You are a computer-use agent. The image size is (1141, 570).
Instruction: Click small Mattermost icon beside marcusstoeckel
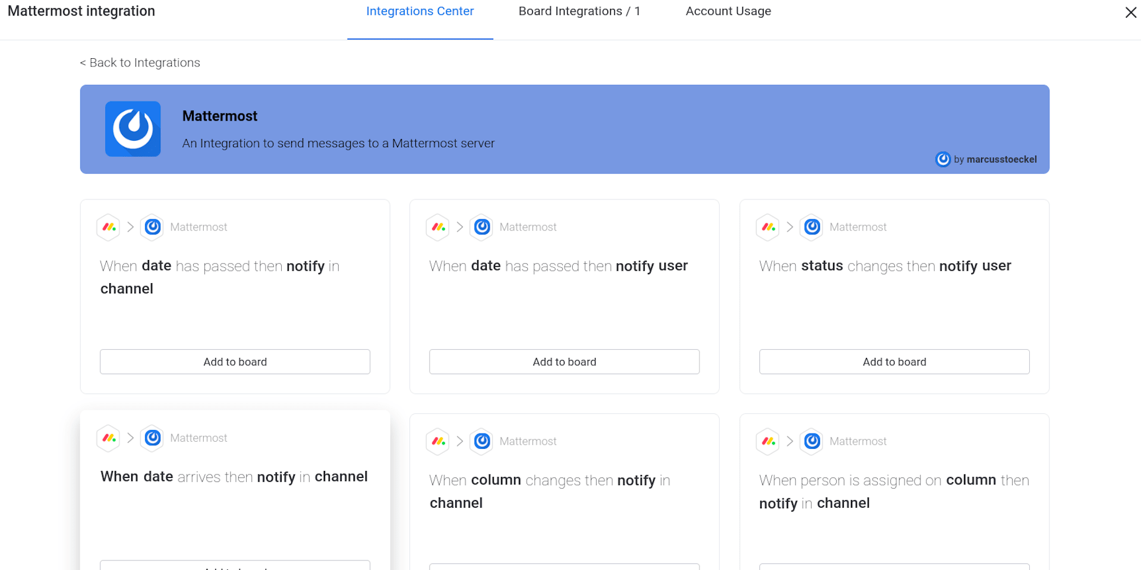tap(943, 159)
